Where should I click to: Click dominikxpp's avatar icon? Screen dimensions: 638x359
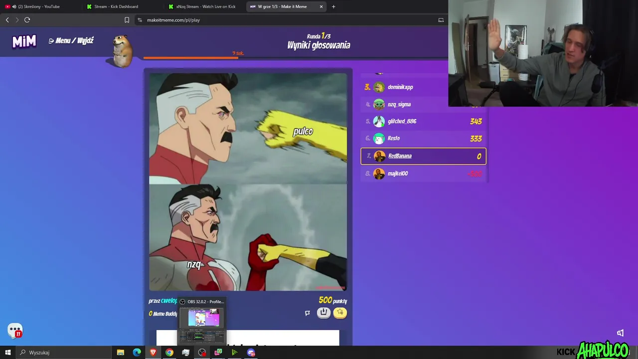click(379, 87)
